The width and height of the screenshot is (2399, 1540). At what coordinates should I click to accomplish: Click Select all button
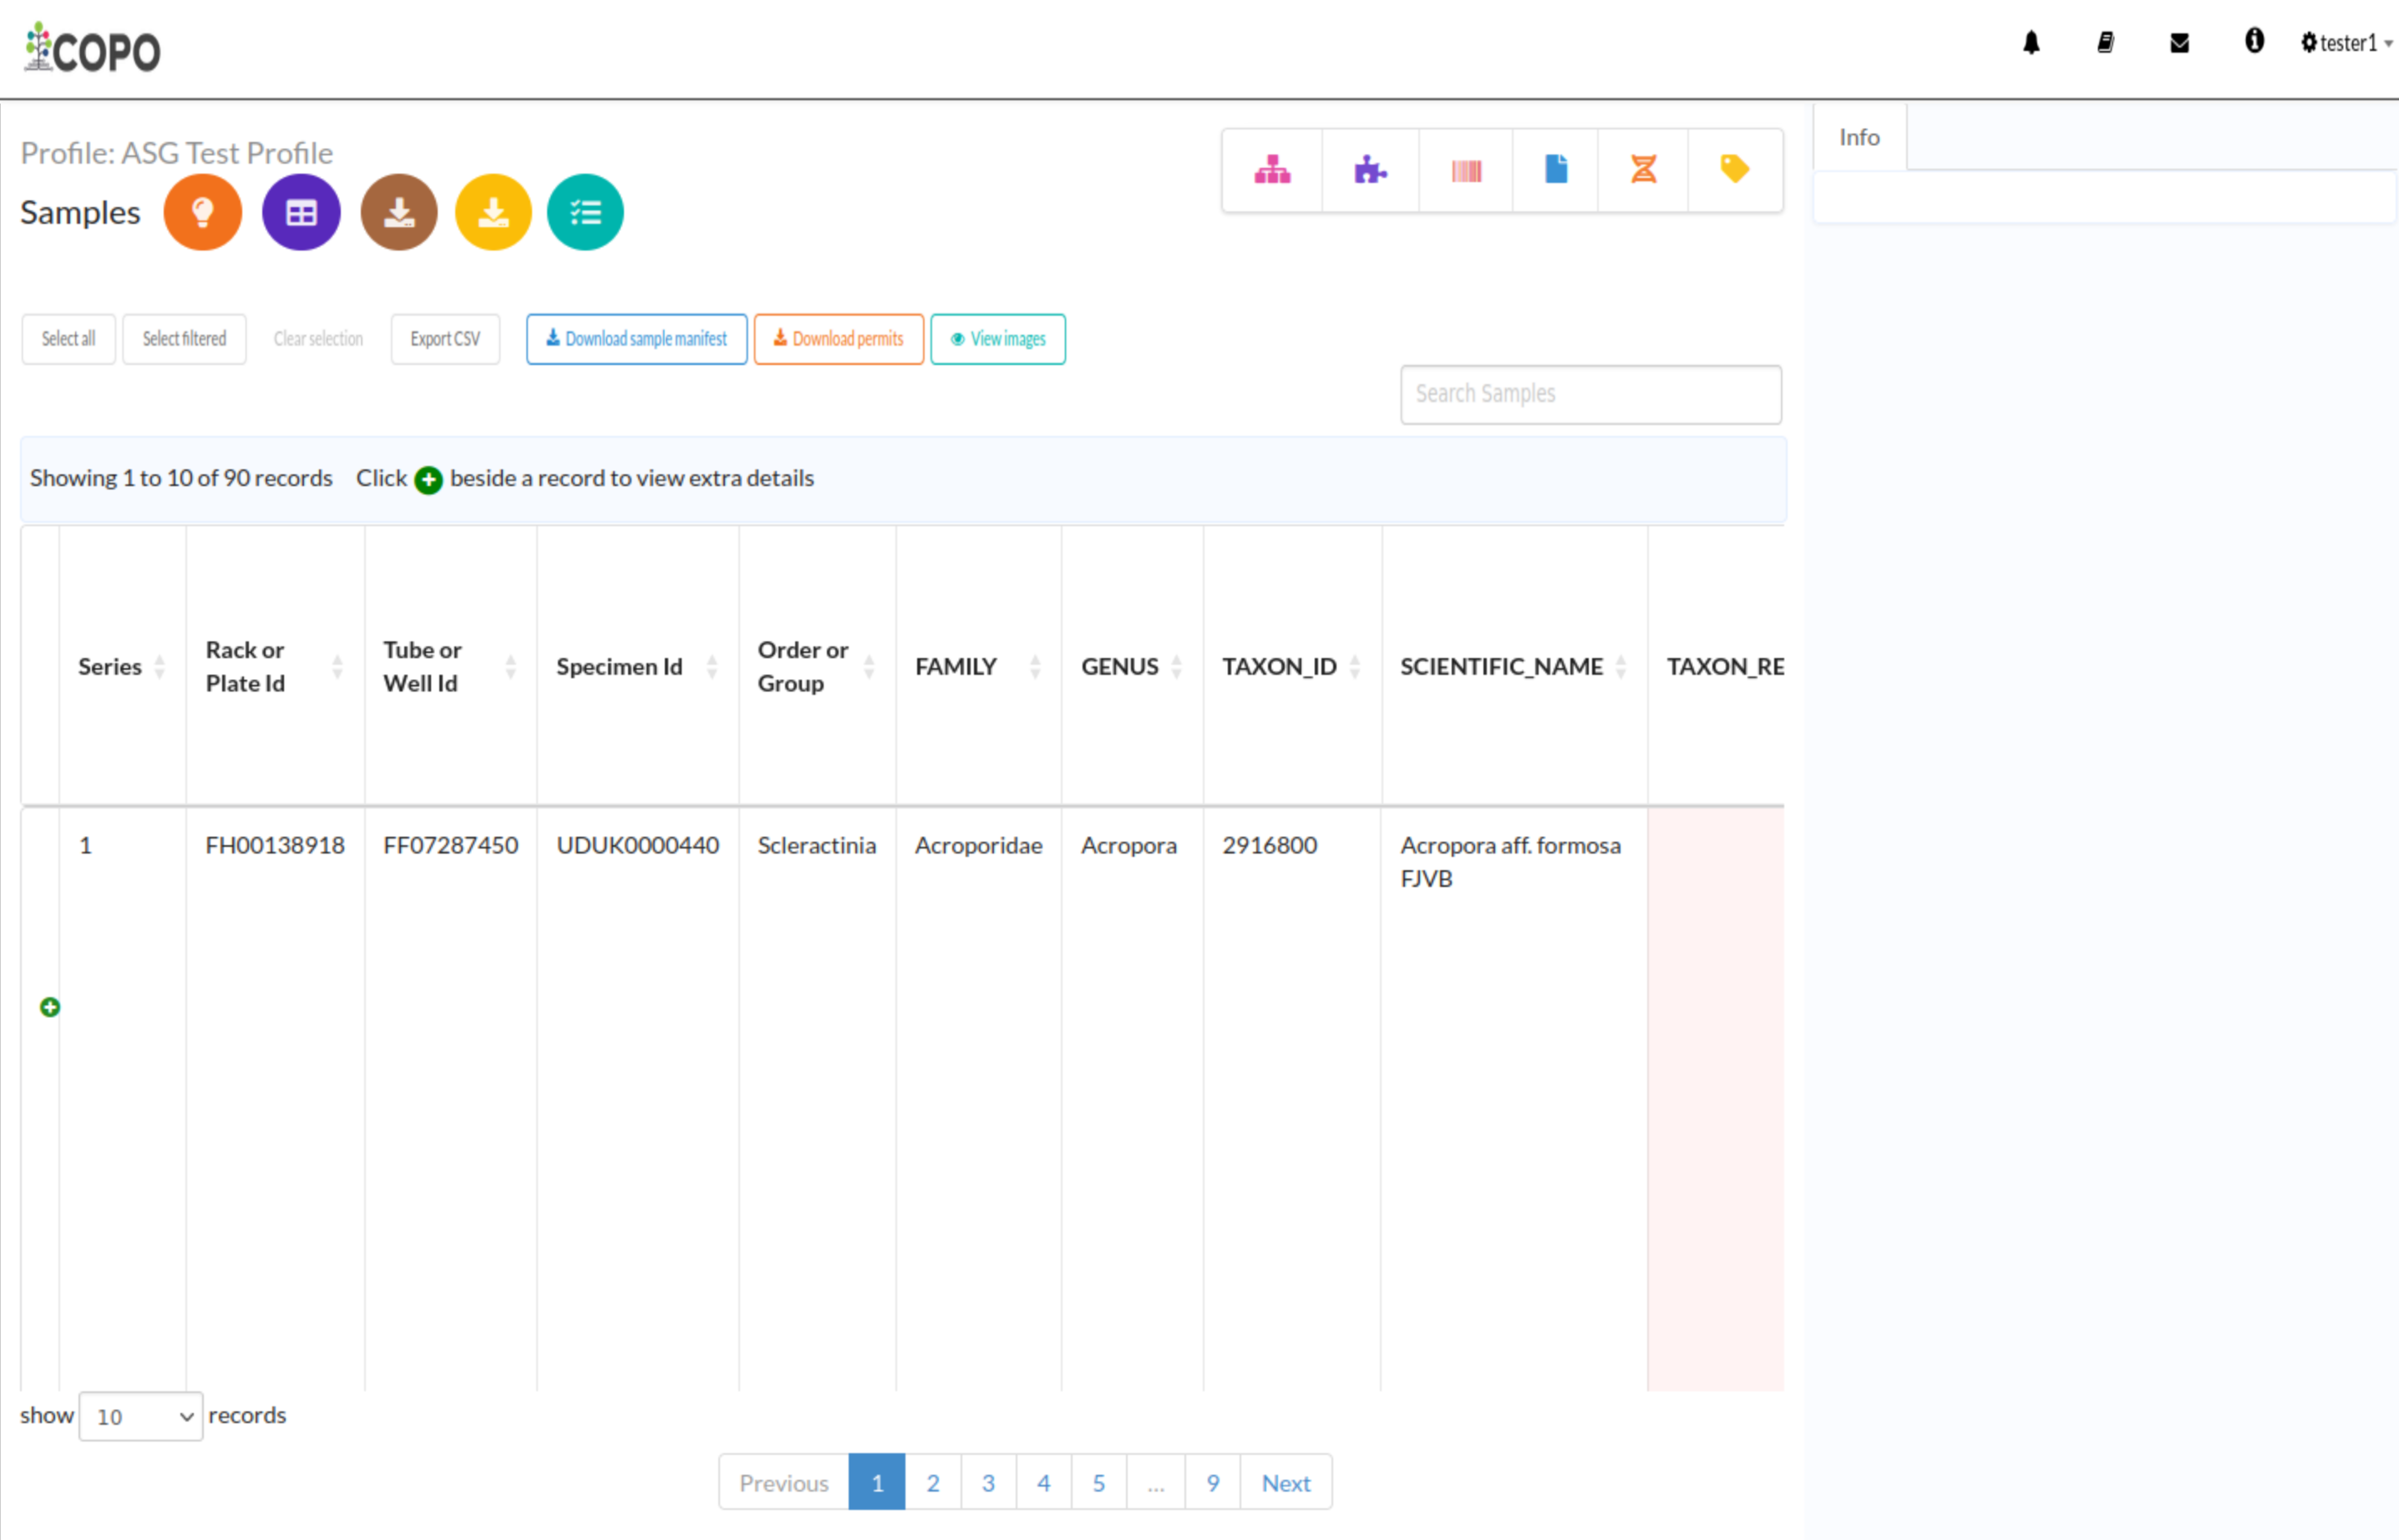68,339
